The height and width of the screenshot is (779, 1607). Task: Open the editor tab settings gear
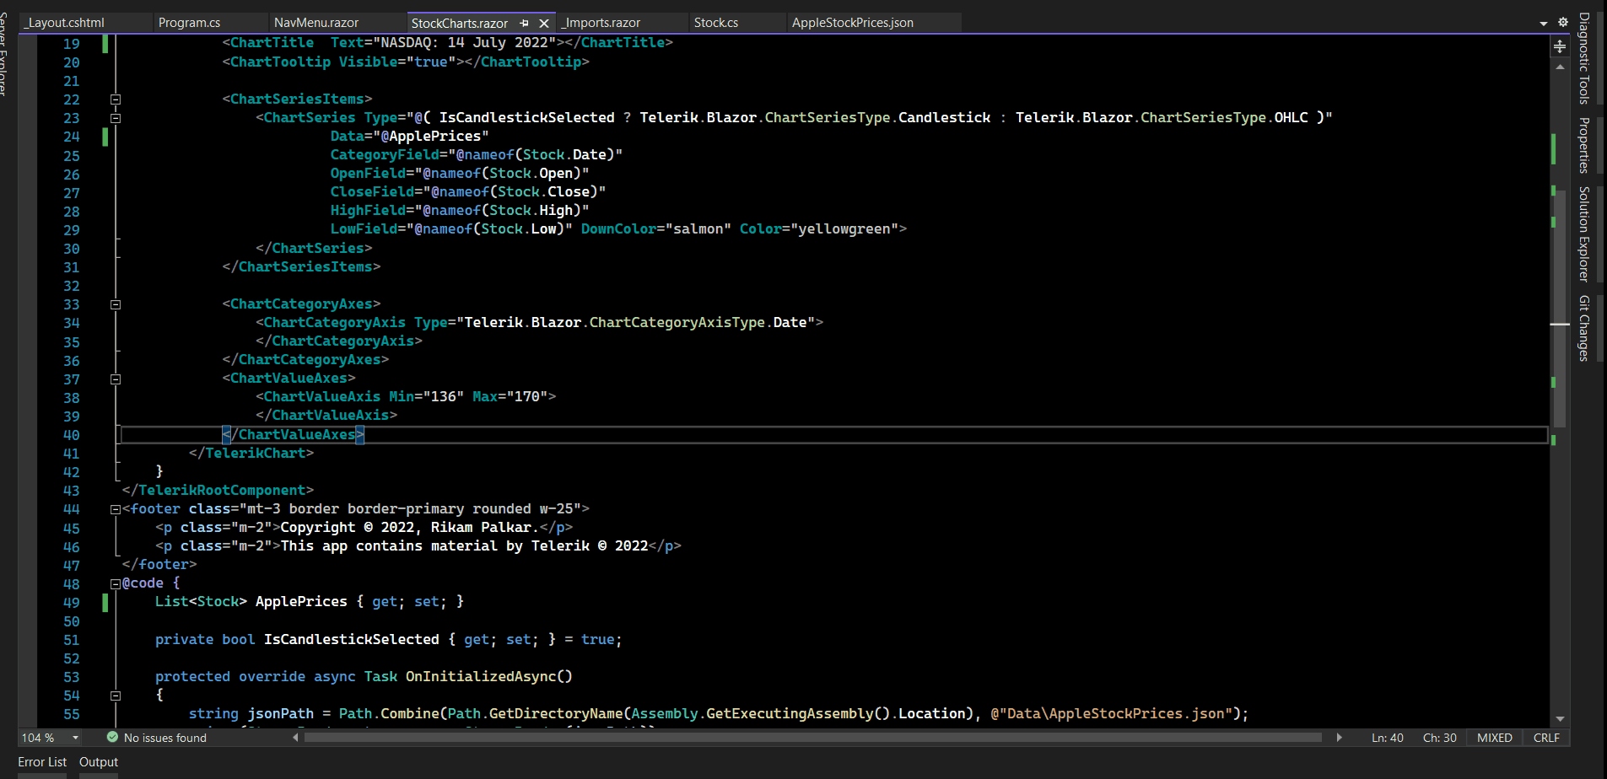click(1562, 23)
